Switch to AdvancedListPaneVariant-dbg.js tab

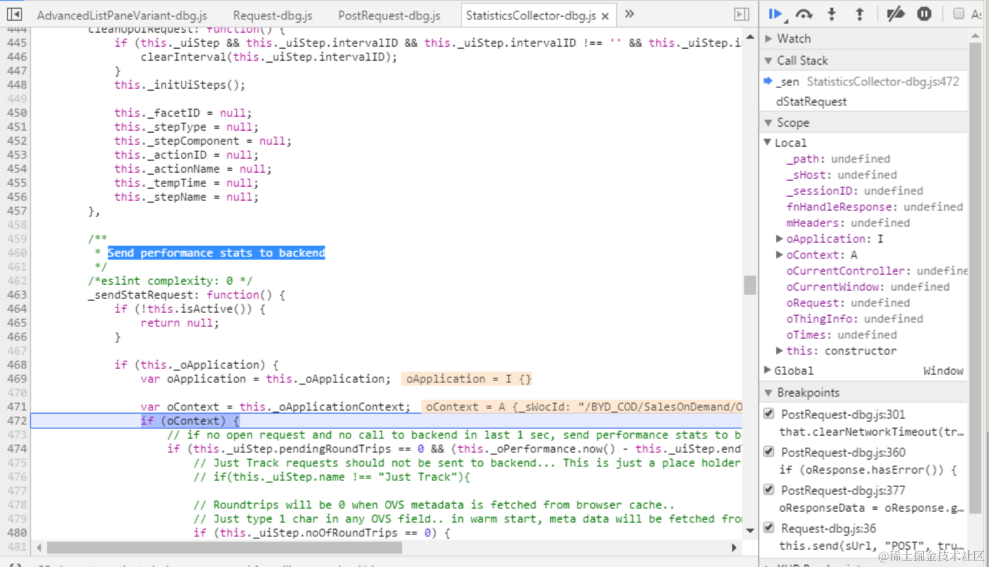coord(122,15)
